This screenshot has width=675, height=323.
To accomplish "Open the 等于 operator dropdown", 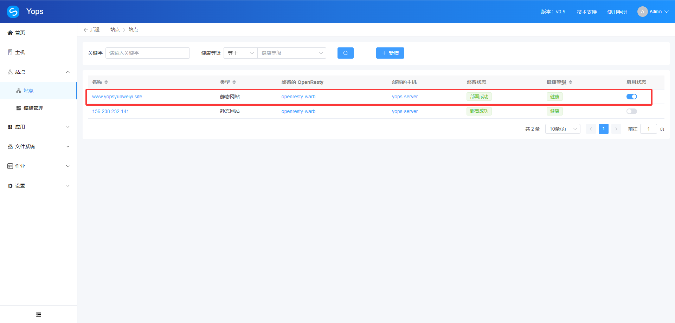I will click(x=240, y=53).
